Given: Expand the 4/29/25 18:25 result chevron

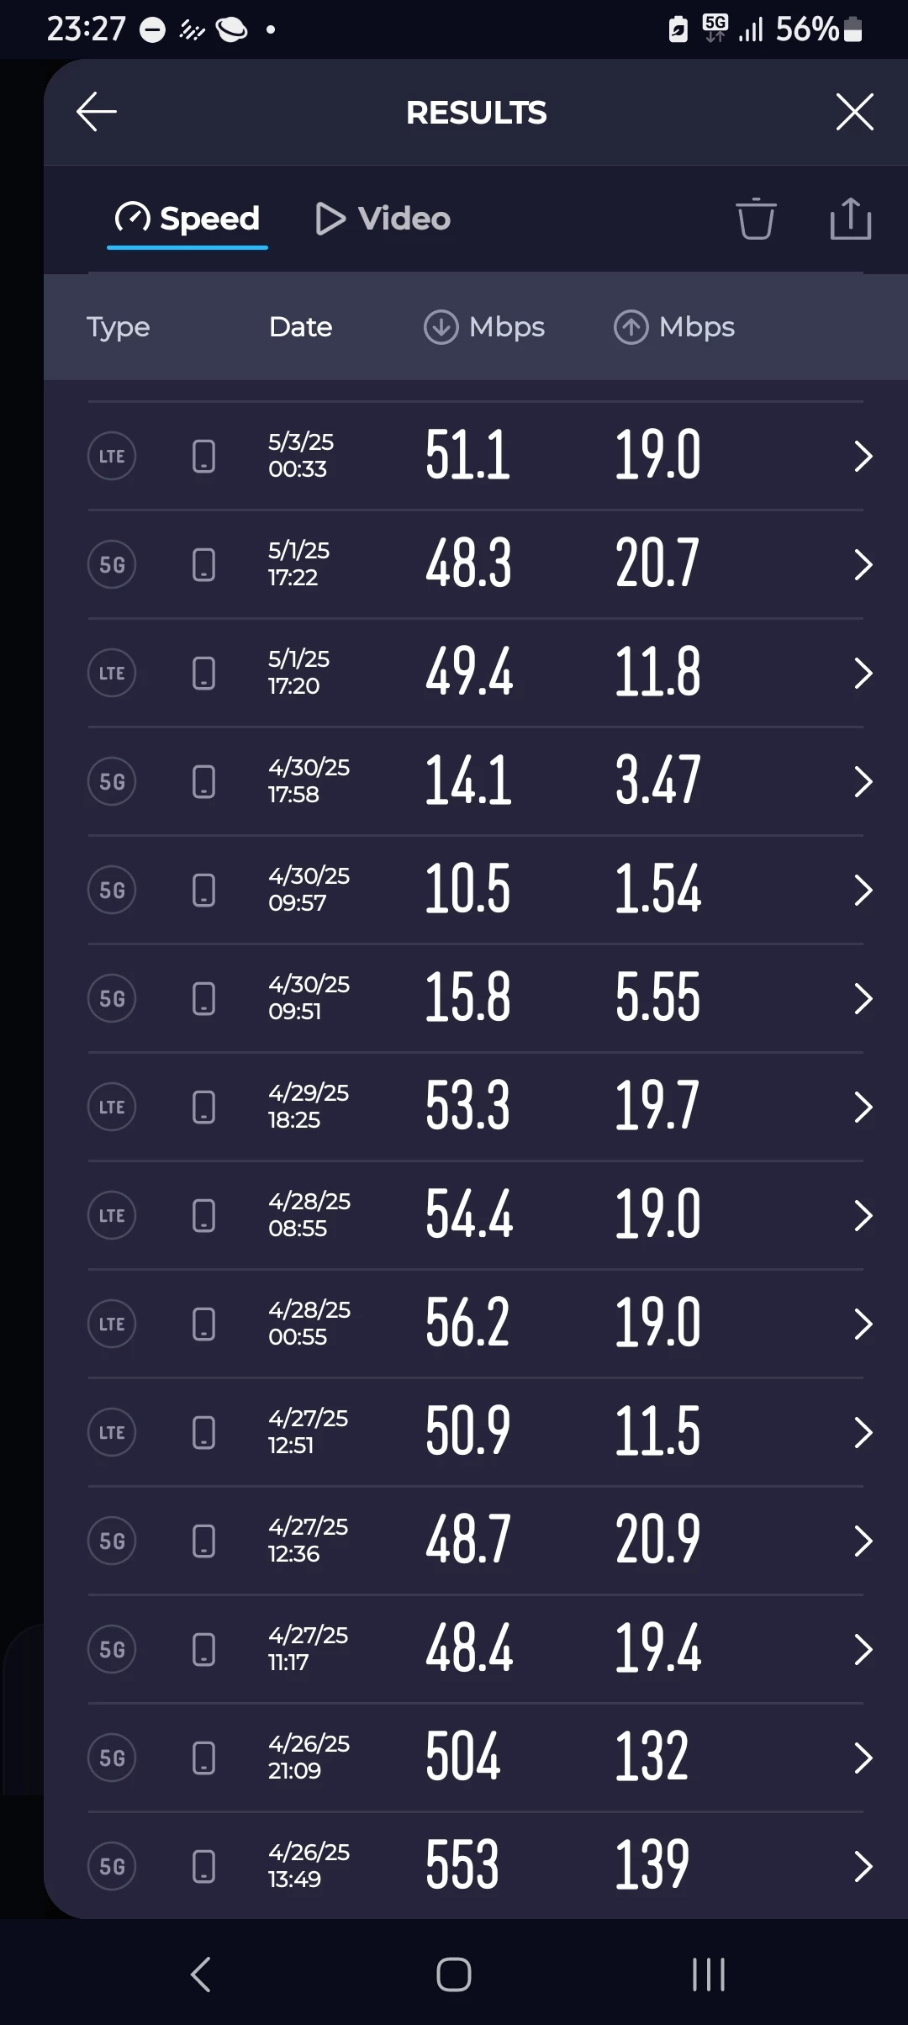Looking at the screenshot, I should coord(863,1107).
